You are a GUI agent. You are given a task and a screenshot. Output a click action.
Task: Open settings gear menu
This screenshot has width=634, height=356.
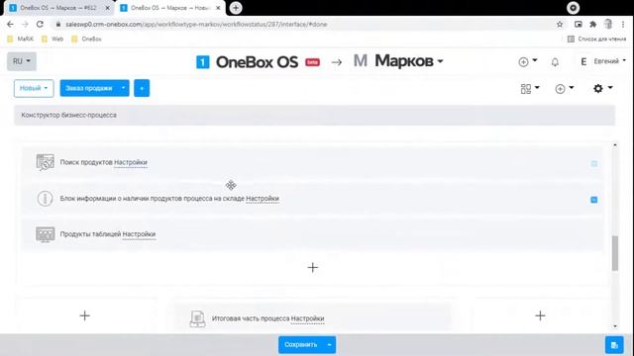tap(602, 88)
